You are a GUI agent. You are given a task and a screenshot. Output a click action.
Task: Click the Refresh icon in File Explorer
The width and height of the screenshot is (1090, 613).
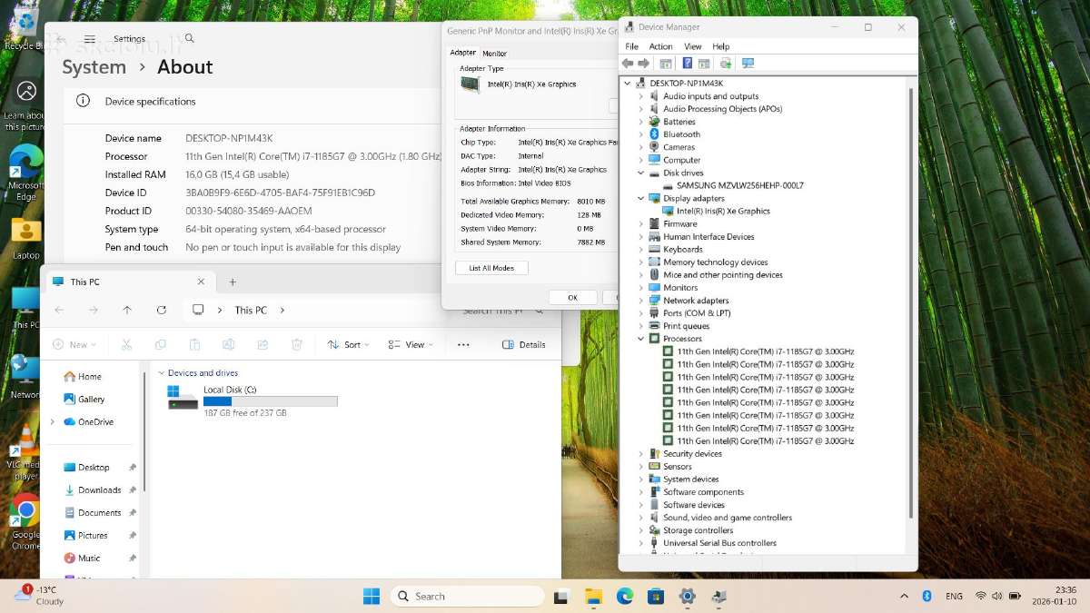tap(161, 310)
